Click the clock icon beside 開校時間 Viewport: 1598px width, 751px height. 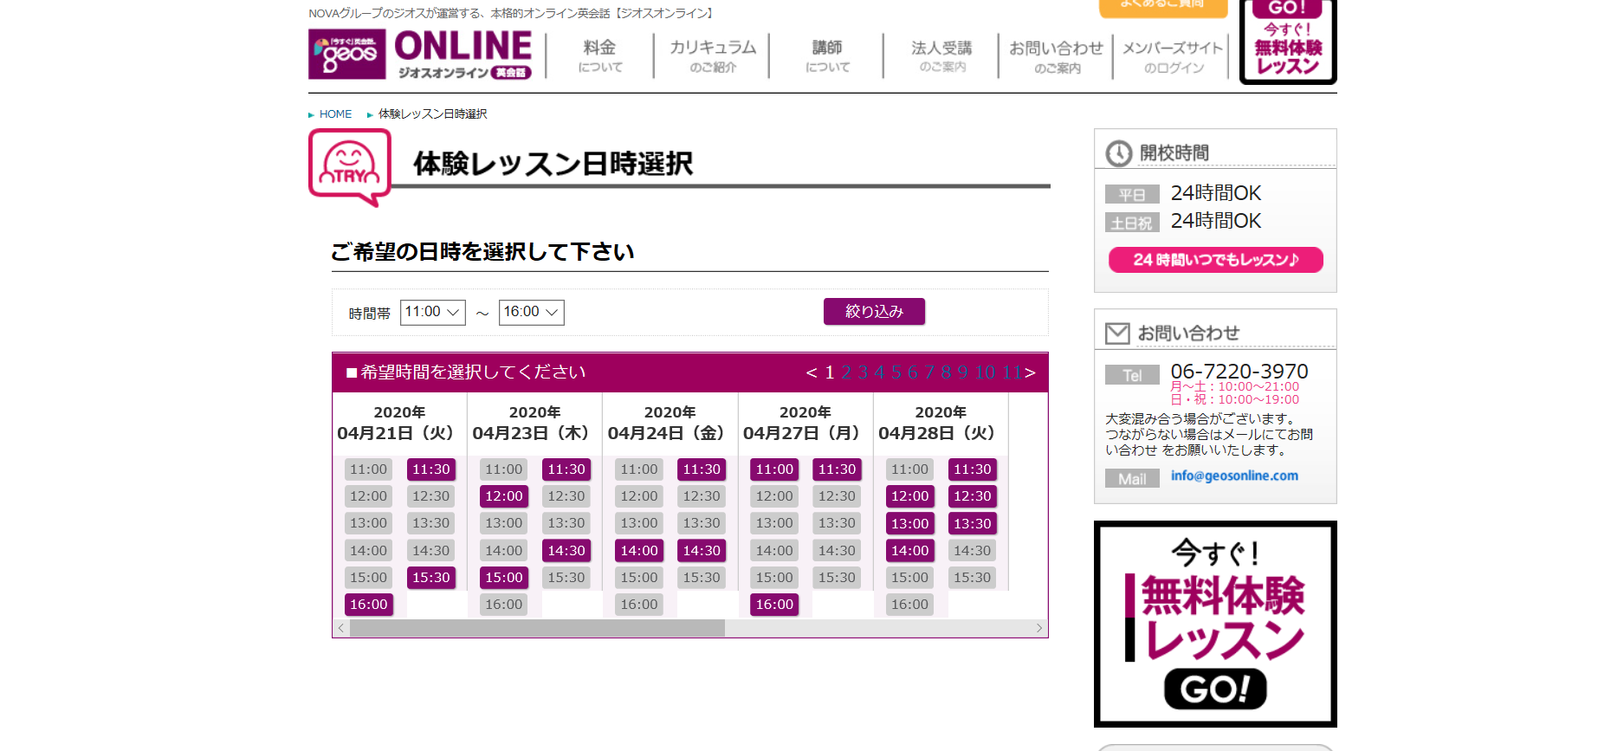pos(1118,153)
